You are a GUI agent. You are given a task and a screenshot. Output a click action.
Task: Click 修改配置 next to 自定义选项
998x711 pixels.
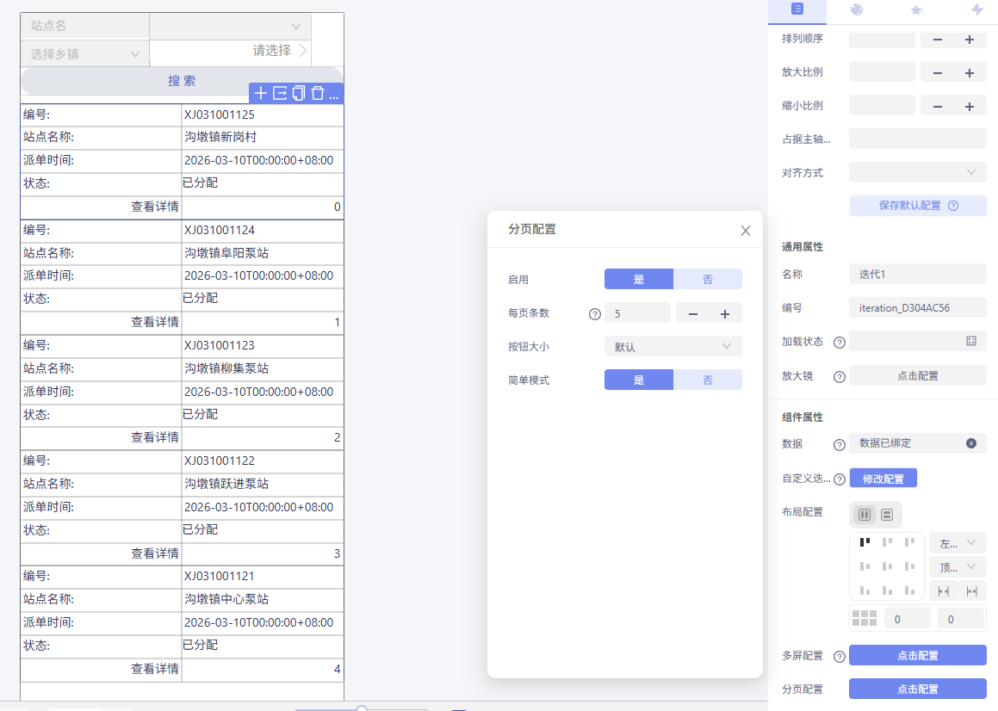click(883, 476)
